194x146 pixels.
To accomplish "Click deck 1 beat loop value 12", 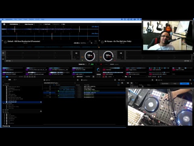I will click(x=76, y=53).
